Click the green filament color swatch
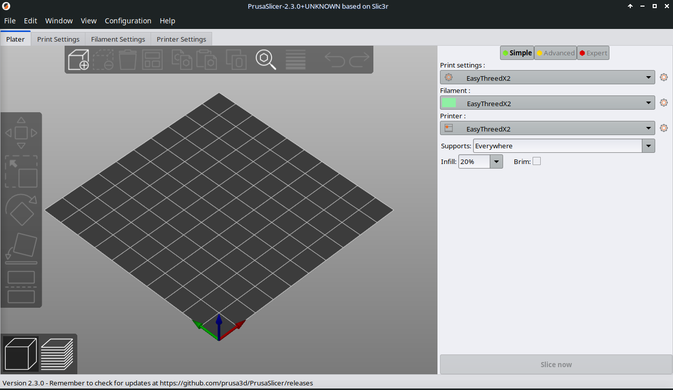 point(449,103)
